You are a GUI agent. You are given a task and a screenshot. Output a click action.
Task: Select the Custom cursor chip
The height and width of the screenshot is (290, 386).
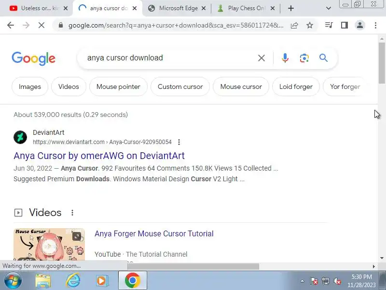click(x=180, y=87)
